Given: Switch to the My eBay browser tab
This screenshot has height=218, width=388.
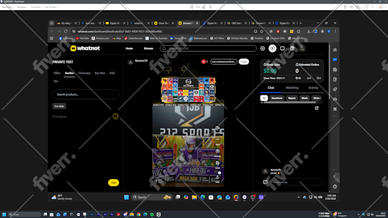Looking at the screenshot, I should coord(66,23).
